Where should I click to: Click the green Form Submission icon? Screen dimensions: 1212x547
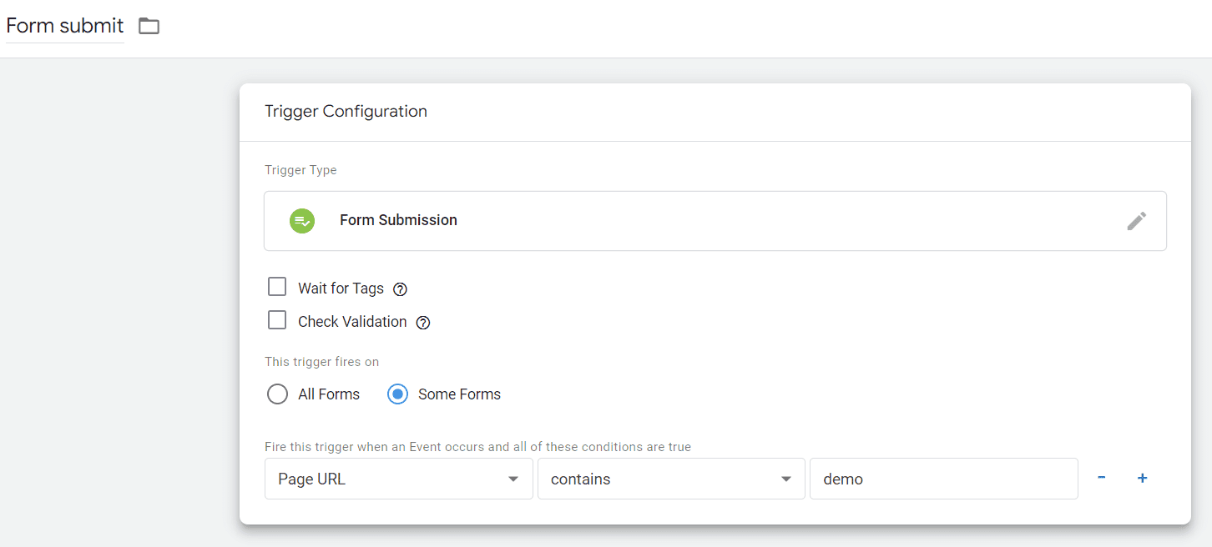[x=302, y=221]
